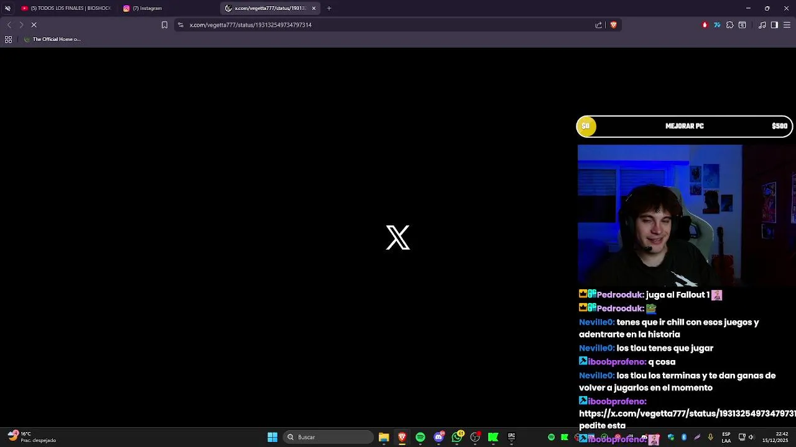The height and width of the screenshot is (447, 796).
Task: Stop loading the current page
Action: 34,25
